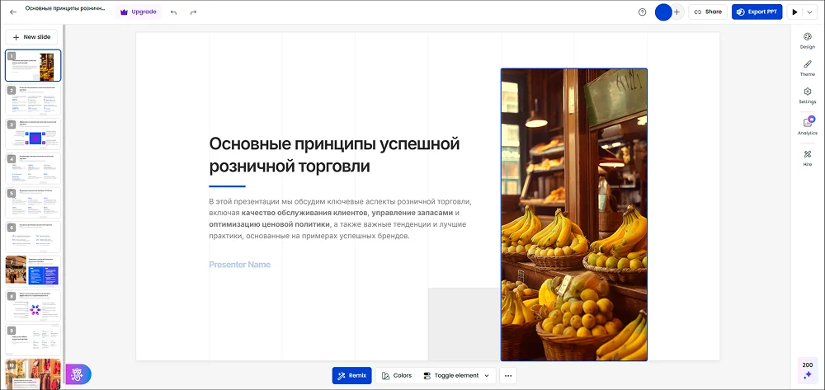Image resolution: width=825 pixels, height=390 pixels.
Task: Open the Theme panel
Action: [x=807, y=68]
